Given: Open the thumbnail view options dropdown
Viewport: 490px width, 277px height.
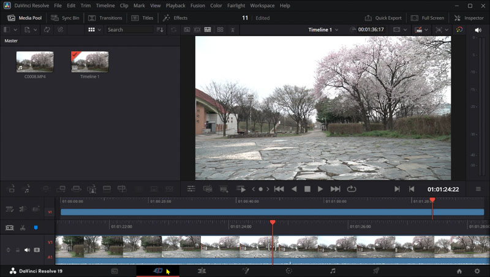Looking at the screenshot, I should click(99, 29).
